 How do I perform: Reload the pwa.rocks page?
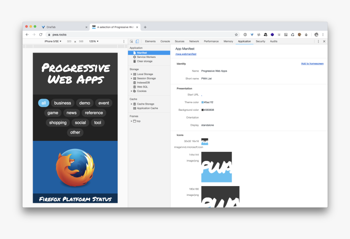(40, 35)
